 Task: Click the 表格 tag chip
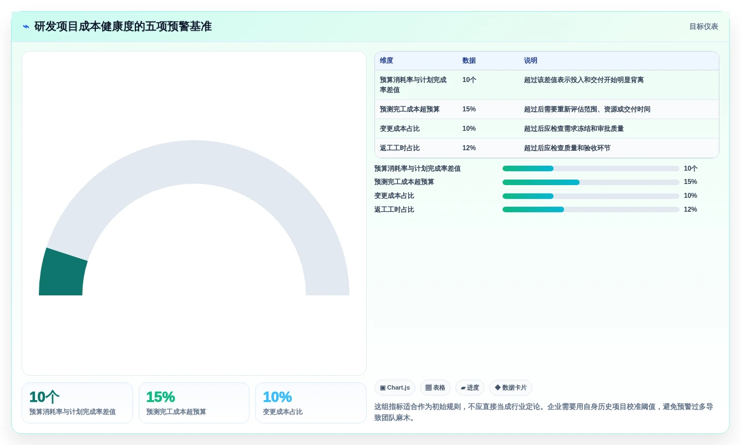pos(435,388)
